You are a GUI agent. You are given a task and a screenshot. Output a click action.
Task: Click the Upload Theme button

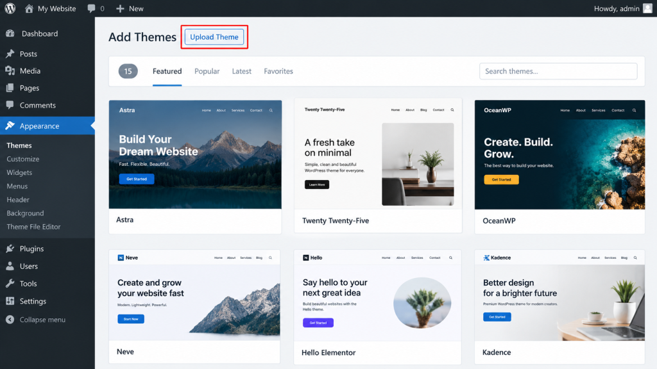(214, 37)
